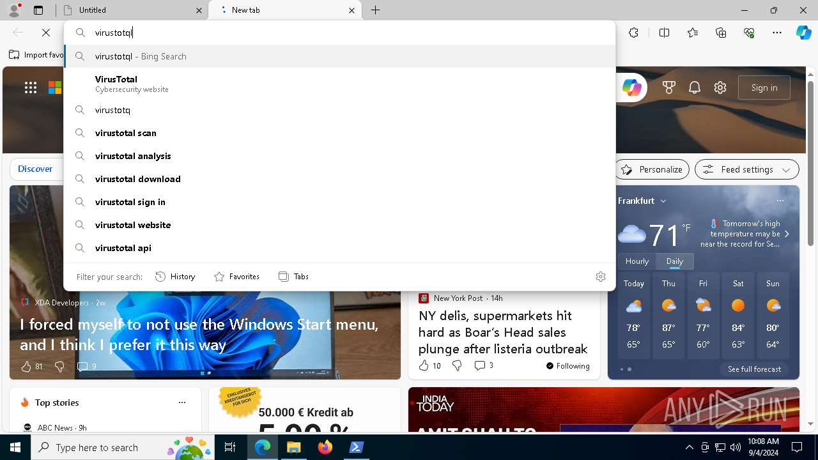Open comments on XDA Developers article

pyautogui.click(x=86, y=366)
